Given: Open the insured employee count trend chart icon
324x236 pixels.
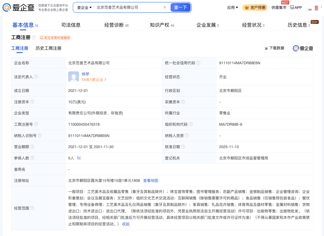Looking at the screenshot, I should (x=79, y=158).
